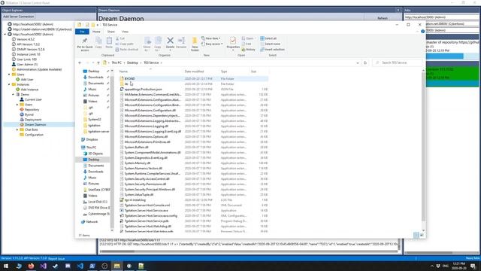This screenshot has width=481, height=271.
Task: Click the Search TGS Service box
Action: (398, 62)
